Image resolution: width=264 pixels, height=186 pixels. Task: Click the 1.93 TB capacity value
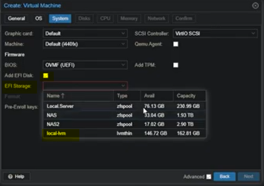tap(185, 115)
